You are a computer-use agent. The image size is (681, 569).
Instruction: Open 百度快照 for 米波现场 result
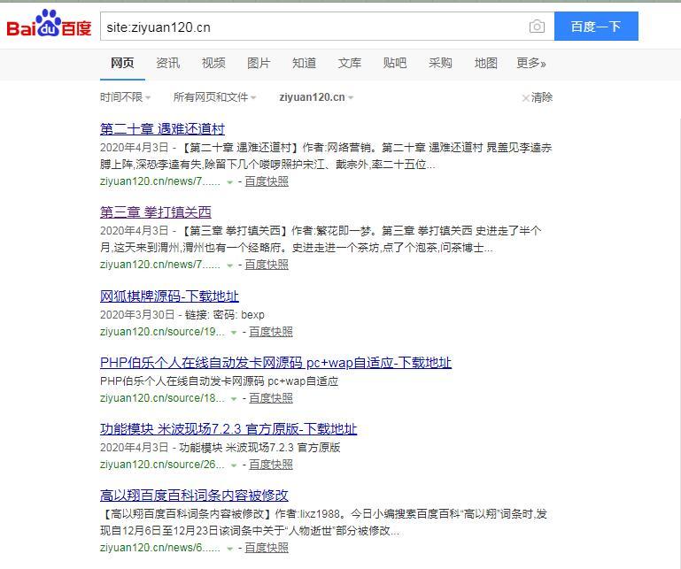coord(271,465)
